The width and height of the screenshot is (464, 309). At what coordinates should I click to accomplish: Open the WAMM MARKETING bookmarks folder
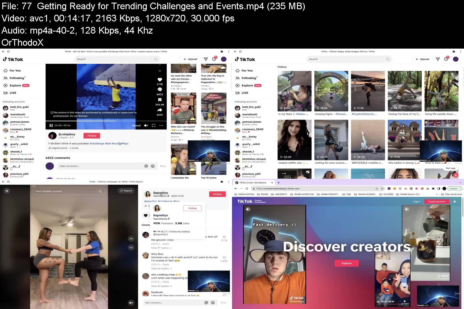click(x=302, y=194)
